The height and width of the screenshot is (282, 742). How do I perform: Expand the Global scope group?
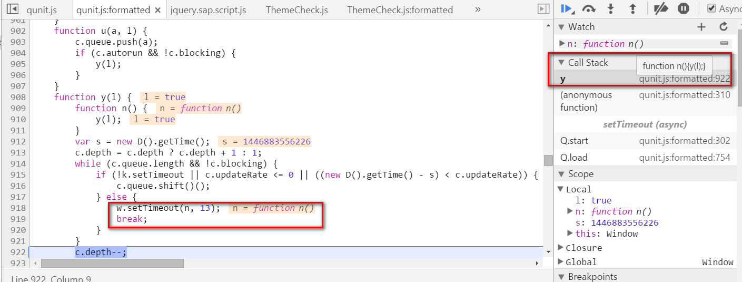click(x=560, y=262)
